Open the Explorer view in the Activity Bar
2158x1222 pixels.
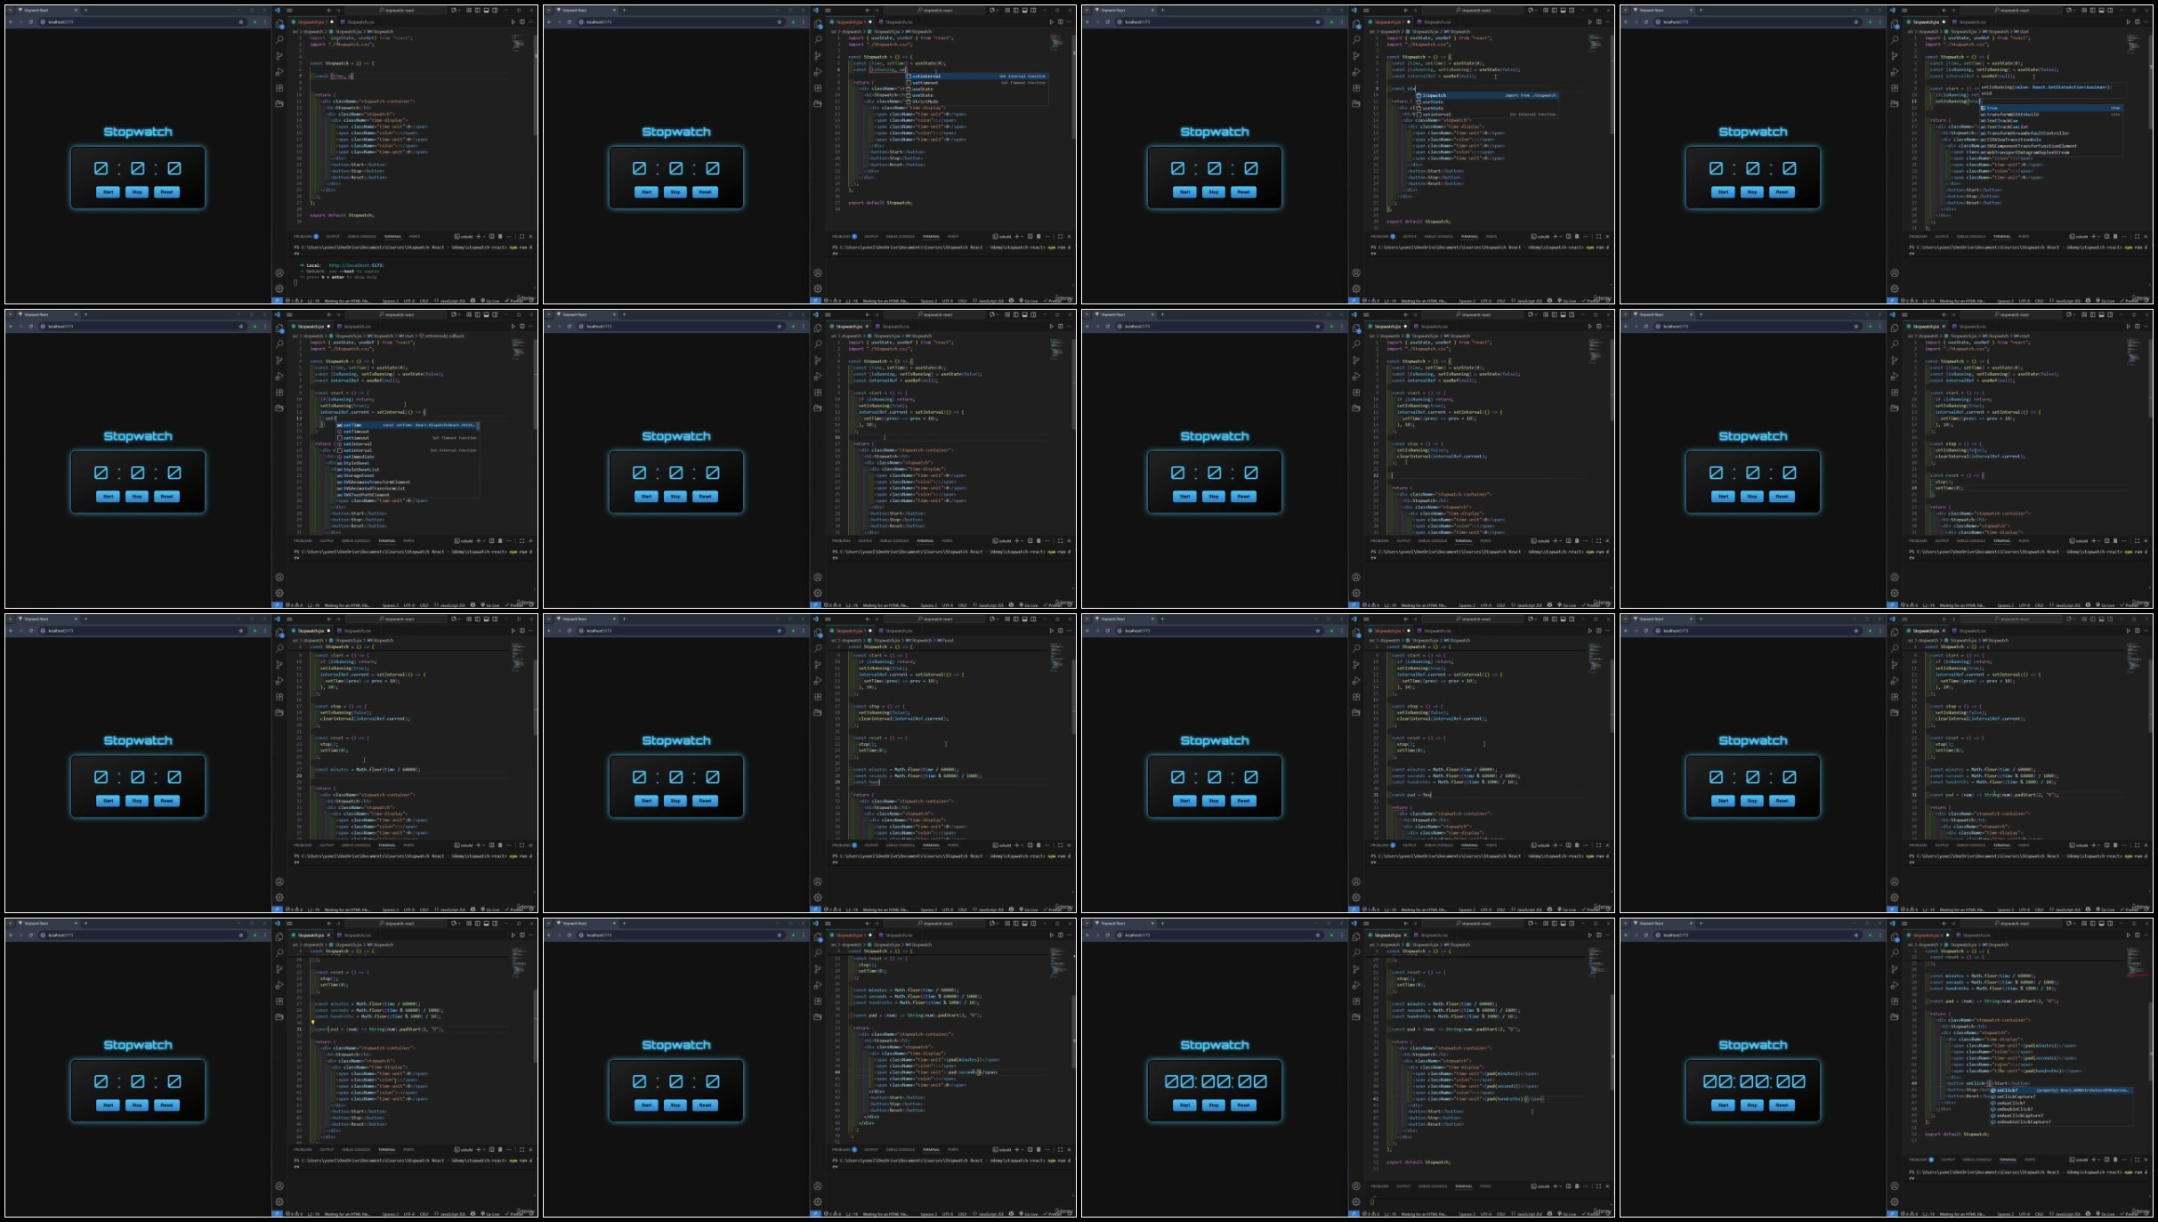279,22
